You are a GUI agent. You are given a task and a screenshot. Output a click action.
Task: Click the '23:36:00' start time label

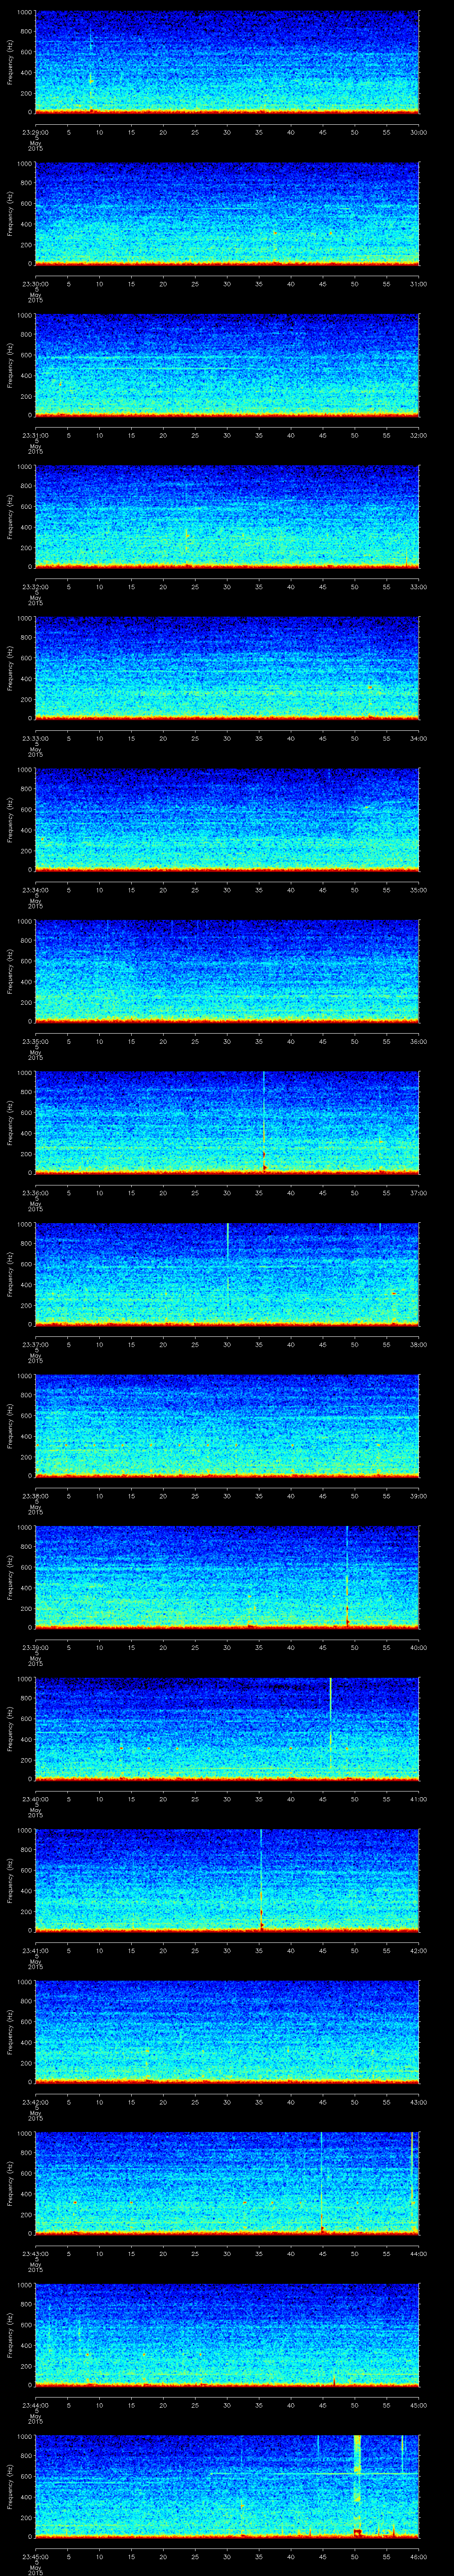click(35, 1192)
